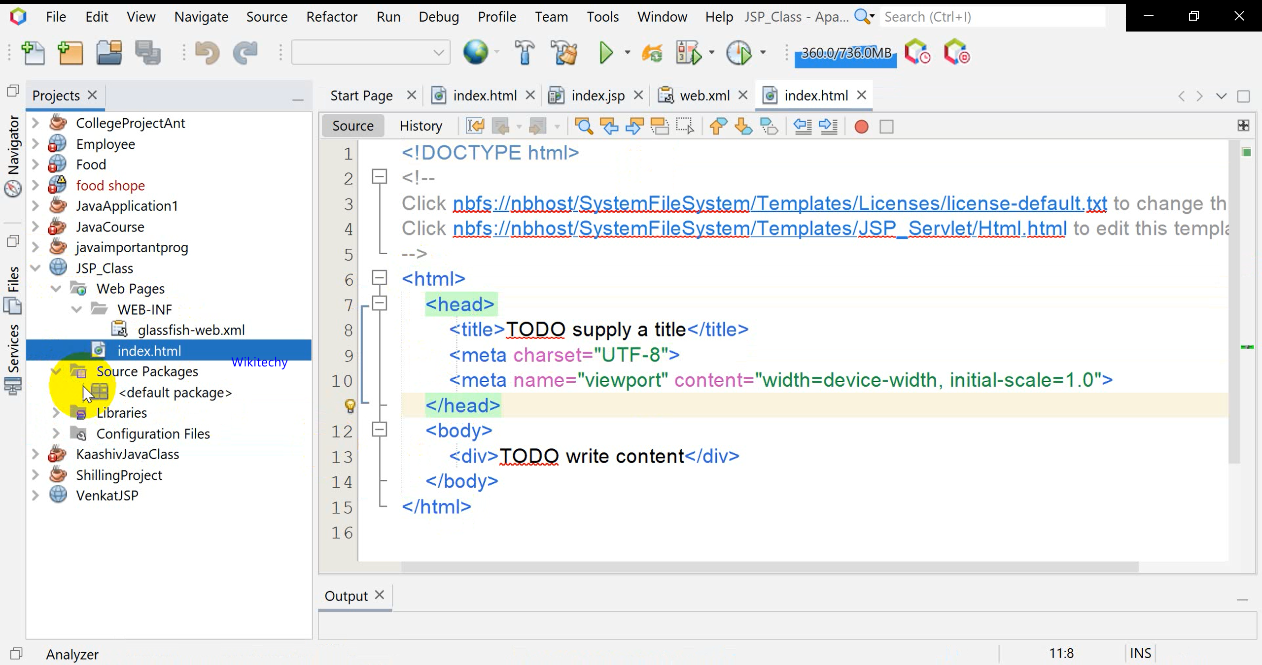Switch to the web.xml editor tab
This screenshot has width=1262, height=665.
click(x=704, y=96)
